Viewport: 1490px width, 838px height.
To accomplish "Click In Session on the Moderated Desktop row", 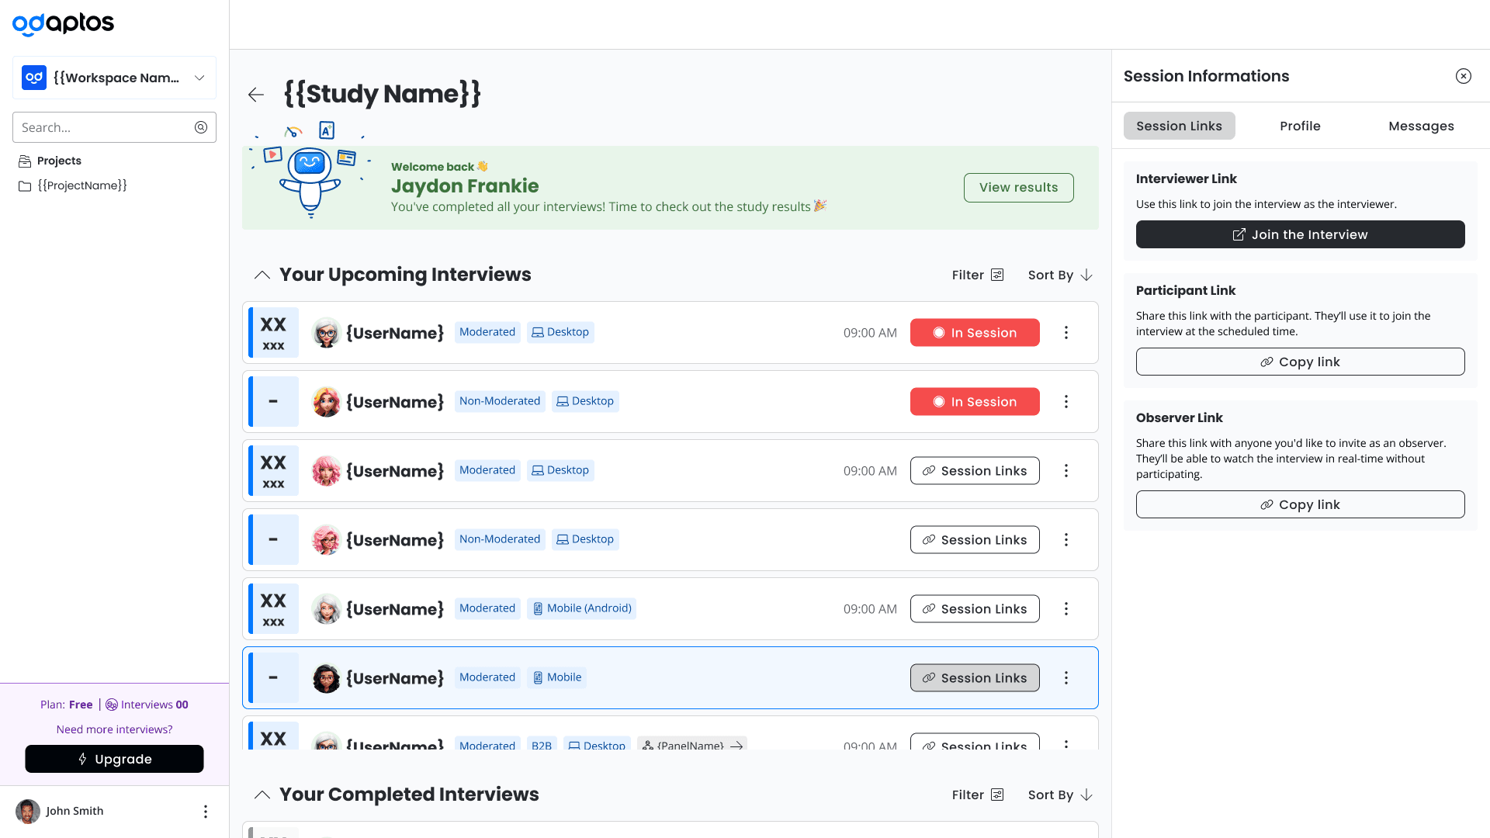I will [x=975, y=333].
